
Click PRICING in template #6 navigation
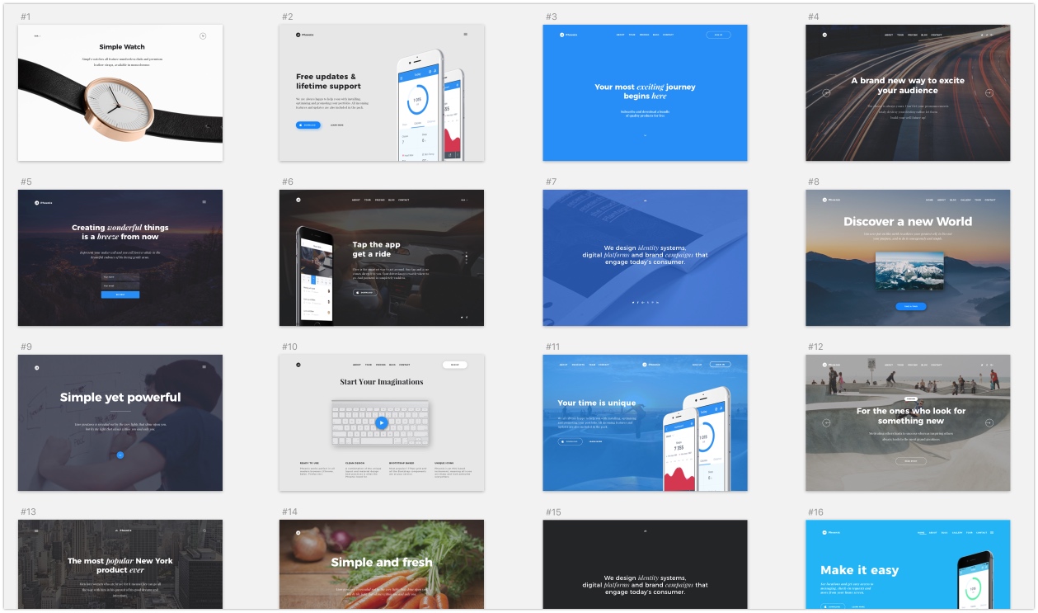(x=380, y=200)
